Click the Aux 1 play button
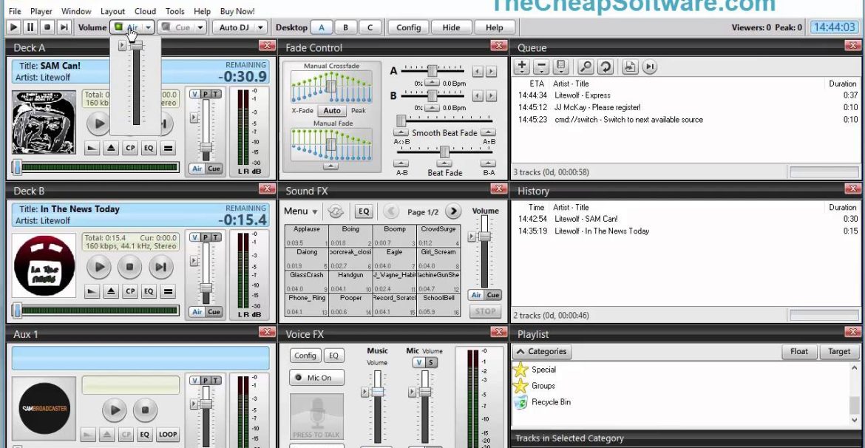 (x=115, y=410)
